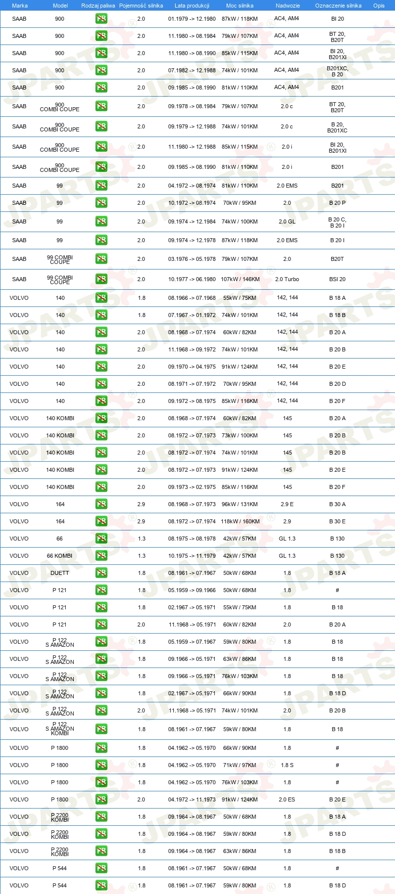395x894 pixels.
Task: Click fuel icon in P 1800 1.8 S row
Action: click(102, 765)
